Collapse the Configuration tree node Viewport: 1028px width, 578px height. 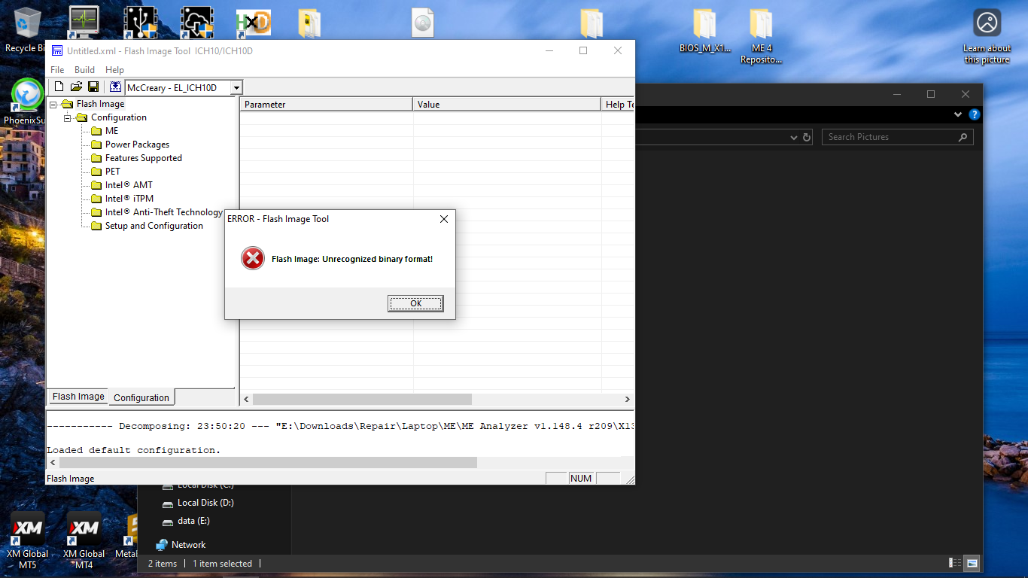pyautogui.click(x=67, y=117)
